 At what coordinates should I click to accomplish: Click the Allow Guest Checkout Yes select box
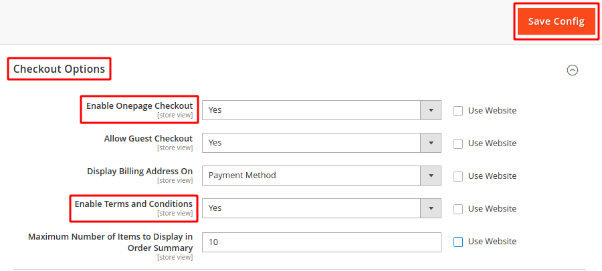(322, 143)
